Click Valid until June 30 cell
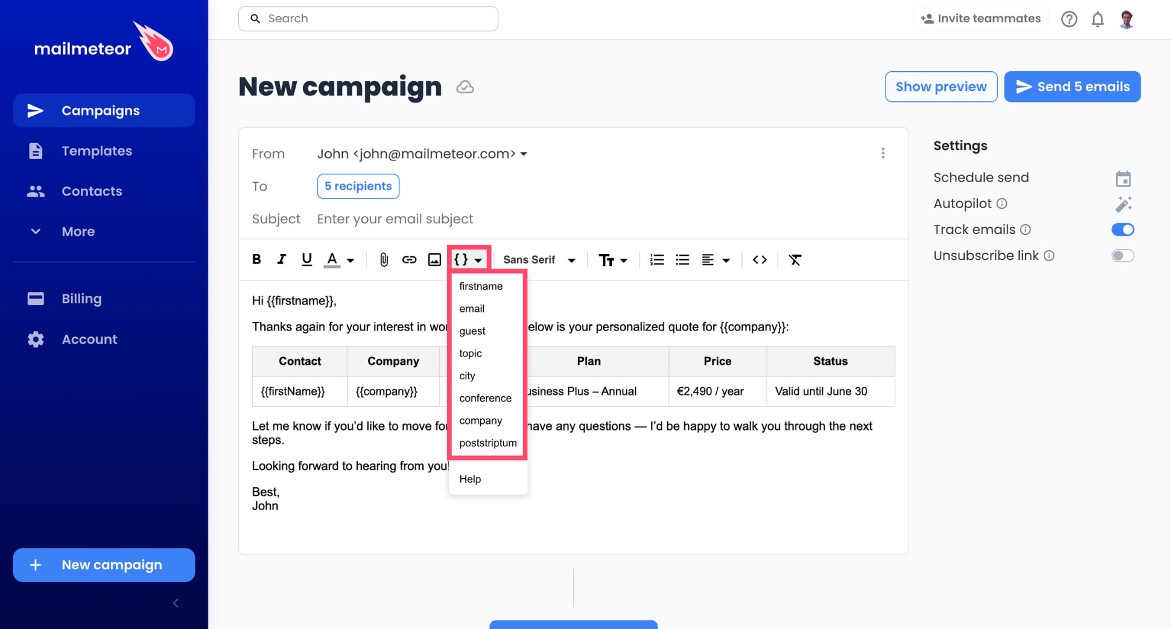Viewport: 1171px width, 629px height. [x=830, y=391]
